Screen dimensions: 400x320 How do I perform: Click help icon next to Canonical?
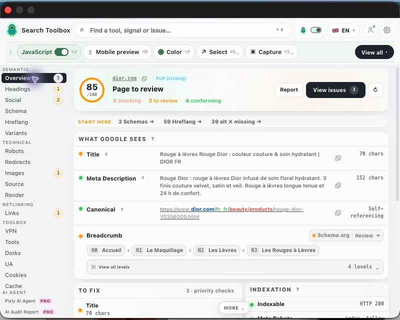coord(121,209)
